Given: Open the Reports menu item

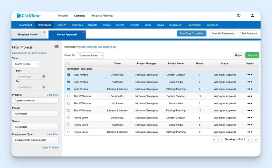Looking at the screenshot, I should click(93, 25).
